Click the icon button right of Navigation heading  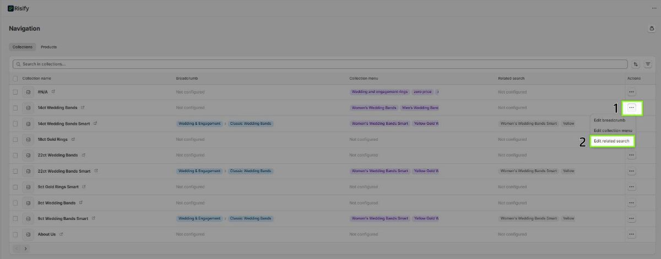651,29
